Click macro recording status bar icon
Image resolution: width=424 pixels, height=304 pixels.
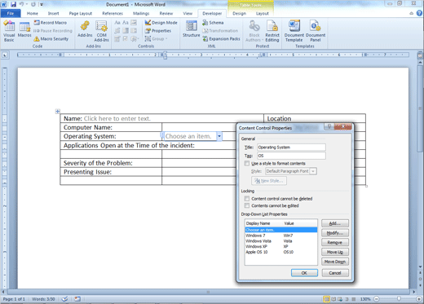[77, 299]
